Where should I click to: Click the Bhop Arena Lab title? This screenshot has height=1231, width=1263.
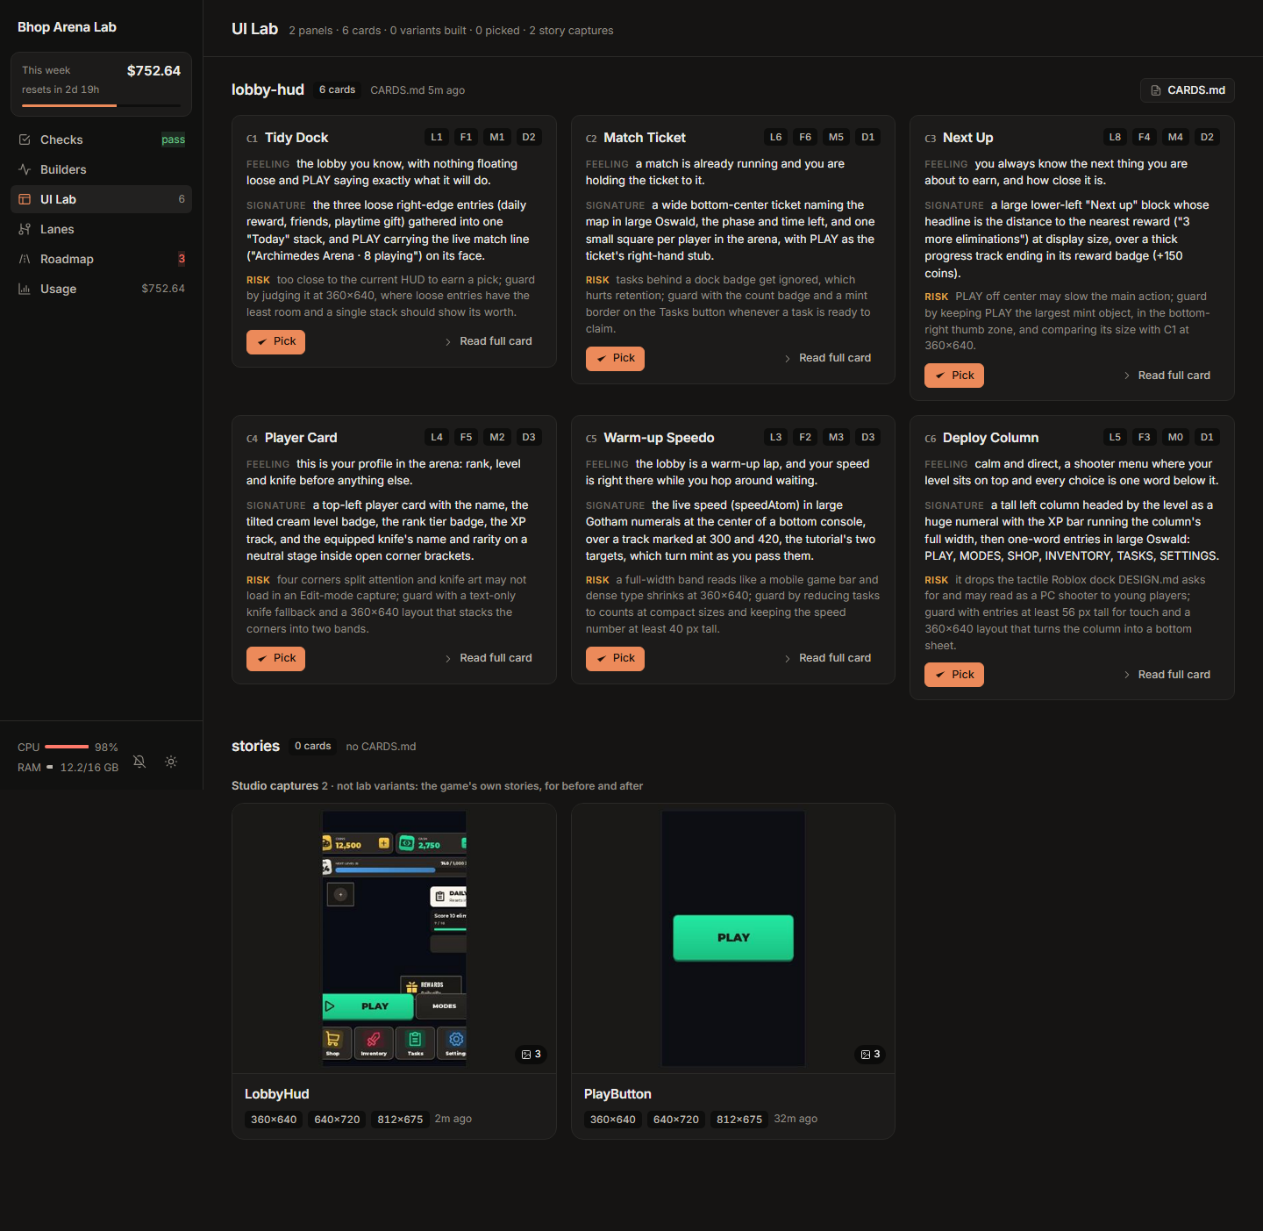67,27
